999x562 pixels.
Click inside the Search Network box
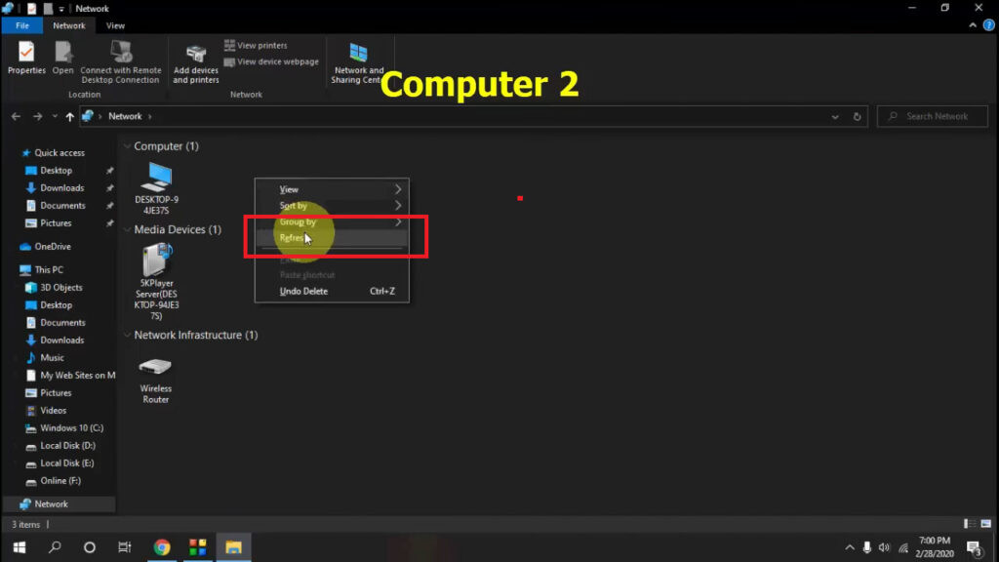click(932, 116)
